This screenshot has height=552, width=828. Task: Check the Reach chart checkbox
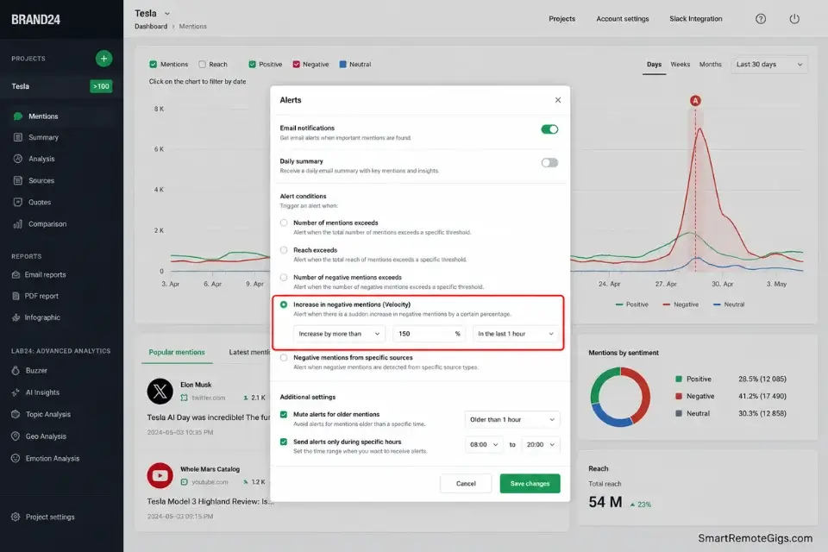point(202,65)
